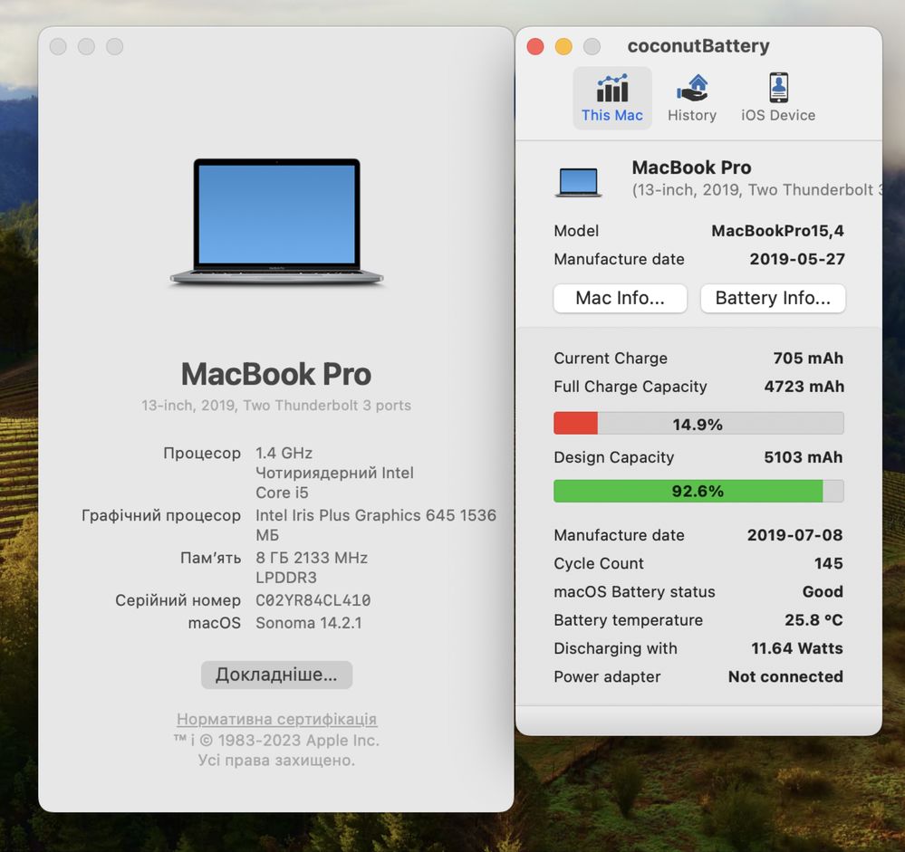
Task: Click the macOS Battery status value Good
Action: point(823,591)
